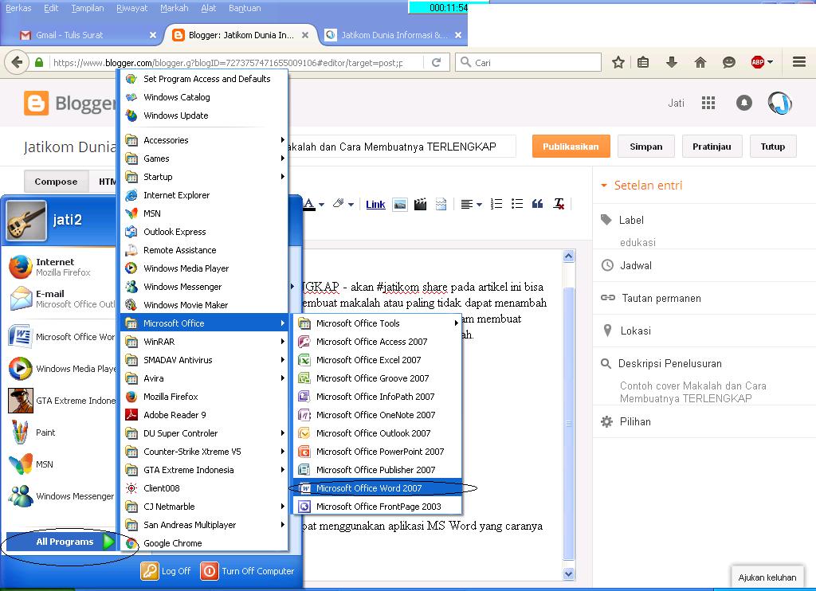Open Internet Explorer from programs list
The width and height of the screenshot is (816, 591).
(x=204, y=195)
